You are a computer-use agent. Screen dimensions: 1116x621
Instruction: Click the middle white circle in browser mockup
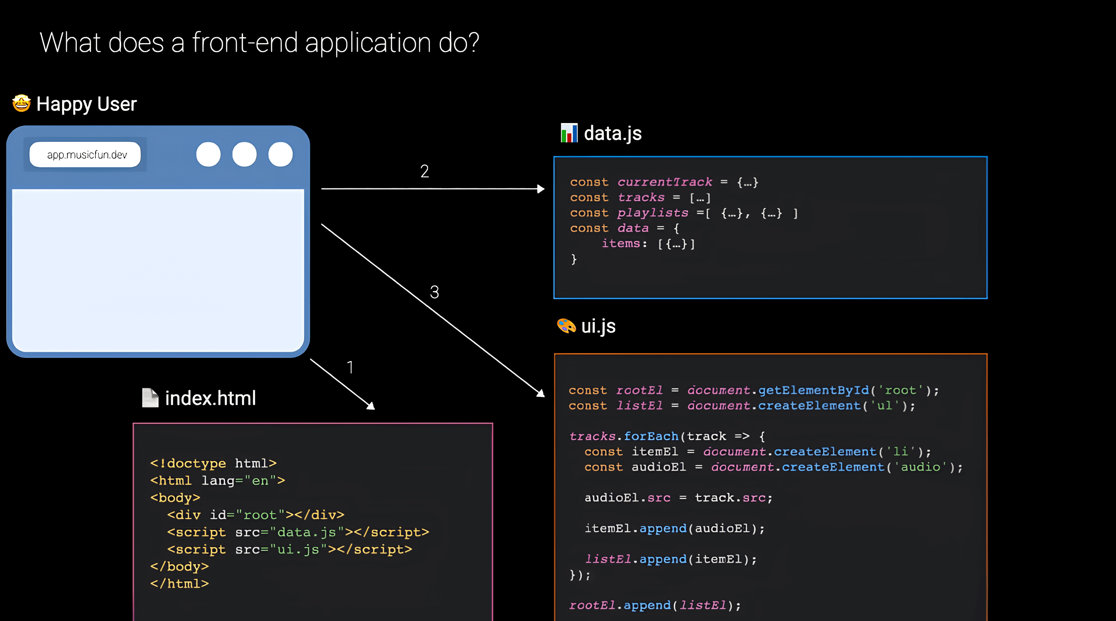[244, 154]
